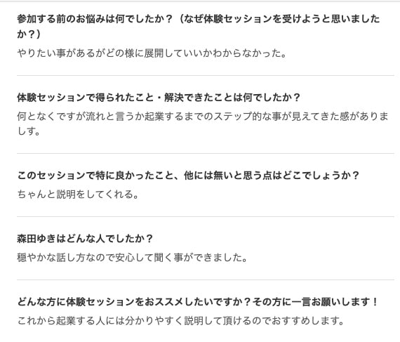Select the answer 穏やかな話し方なので安心して
The width and height of the screenshot is (400, 342).
(x=132, y=258)
